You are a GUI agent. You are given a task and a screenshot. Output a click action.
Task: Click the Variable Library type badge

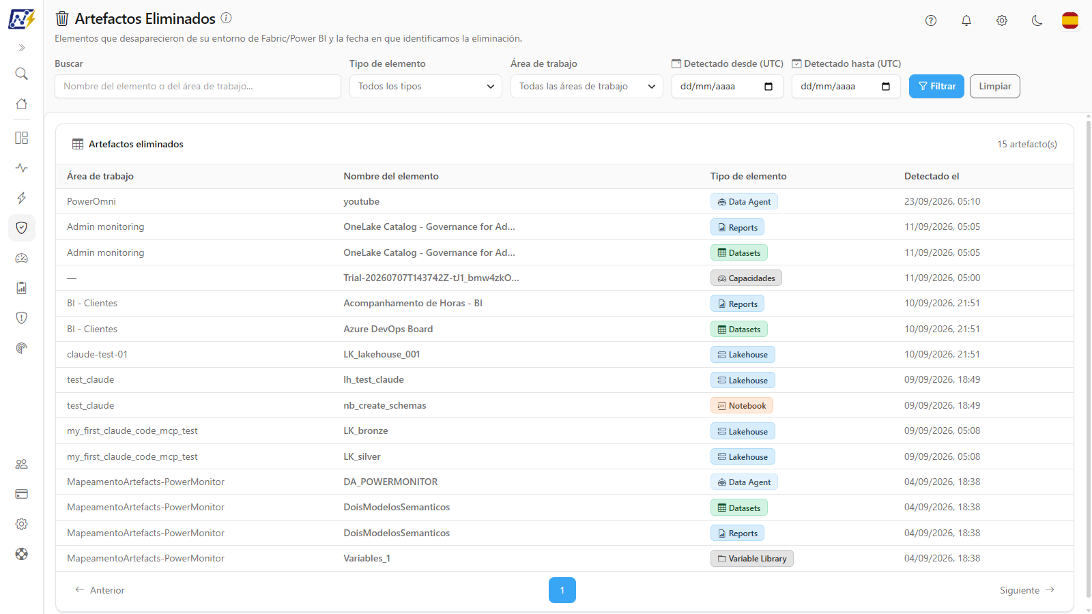point(752,559)
